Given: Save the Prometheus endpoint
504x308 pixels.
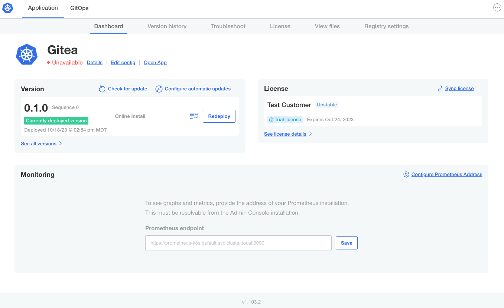Looking at the screenshot, I should pyautogui.click(x=346, y=243).
